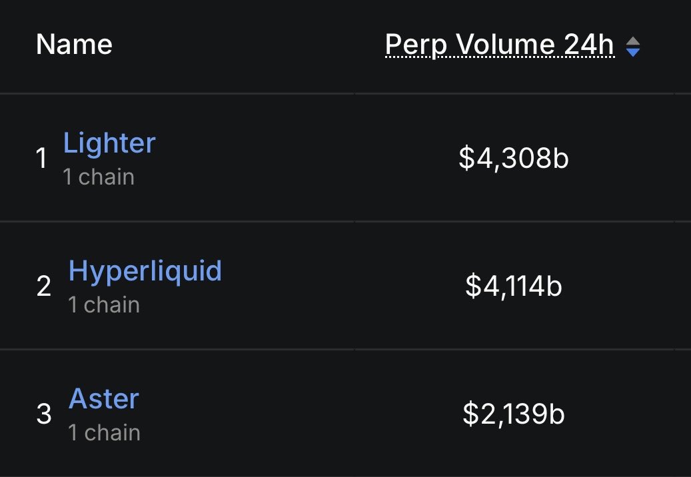The height and width of the screenshot is (477, 691).
Task: Click rank number 3 beside Aster
Action: pos(43,415)
